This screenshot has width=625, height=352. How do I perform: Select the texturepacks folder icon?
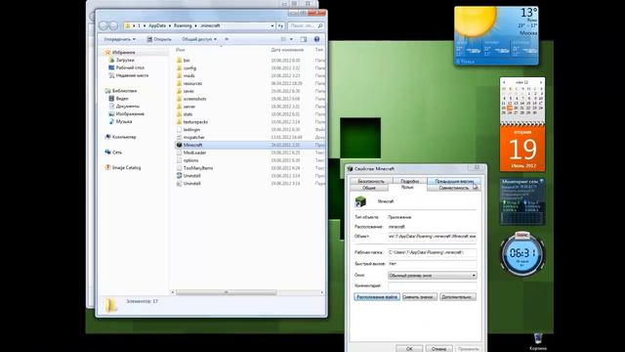pos(179,121)
